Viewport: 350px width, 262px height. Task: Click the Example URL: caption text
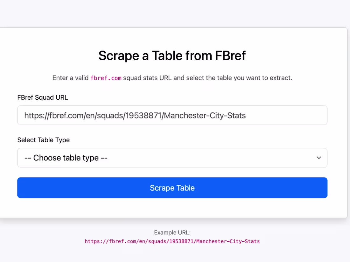(x=172, y=232)
